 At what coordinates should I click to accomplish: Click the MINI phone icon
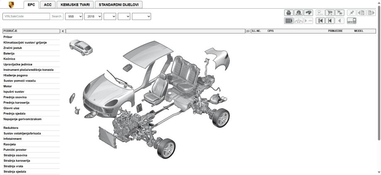pyautogui.click(x=351, y=21)
